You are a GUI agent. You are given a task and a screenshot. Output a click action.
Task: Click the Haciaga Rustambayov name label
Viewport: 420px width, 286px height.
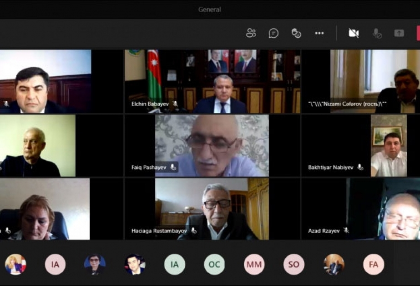click(x=159, y=231)
